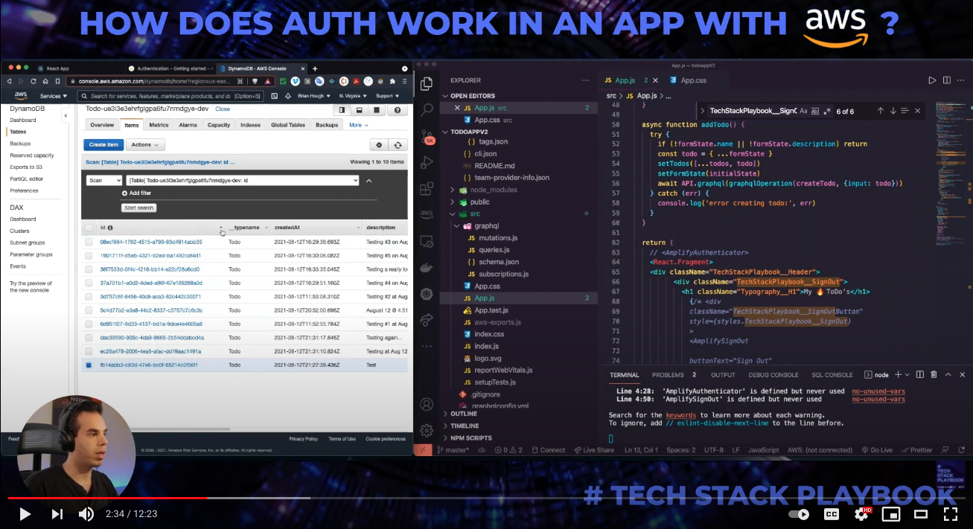Click the Create item button

(x=103, y=145)
